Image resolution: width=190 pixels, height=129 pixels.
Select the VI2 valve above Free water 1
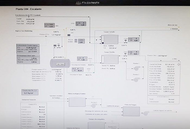point(59,46)
